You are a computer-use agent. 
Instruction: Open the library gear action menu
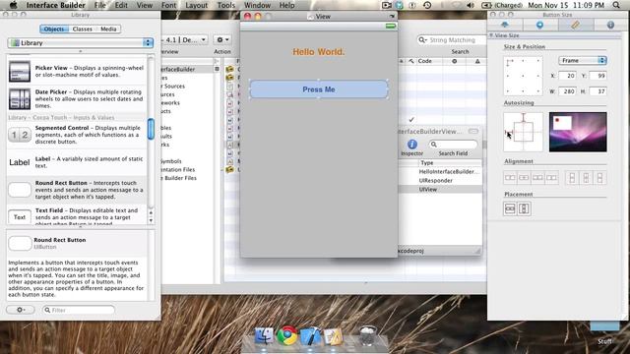click(21, 310)
